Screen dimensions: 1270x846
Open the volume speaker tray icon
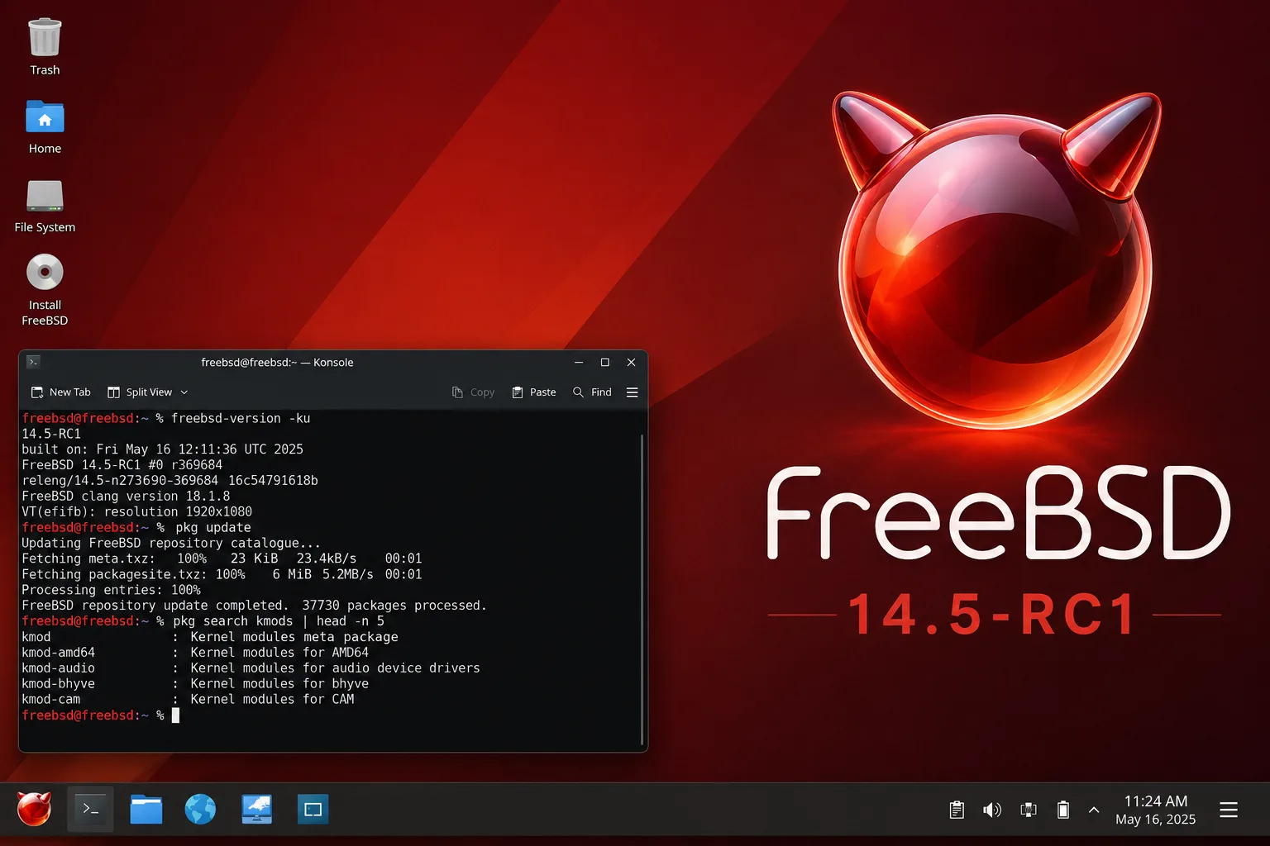(x=992, y=810)
